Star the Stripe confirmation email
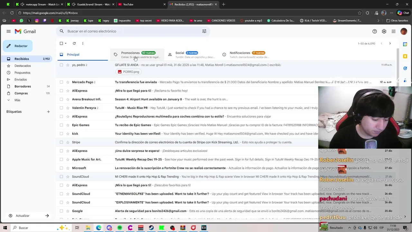Screen dimensions: 412x232 68,142
